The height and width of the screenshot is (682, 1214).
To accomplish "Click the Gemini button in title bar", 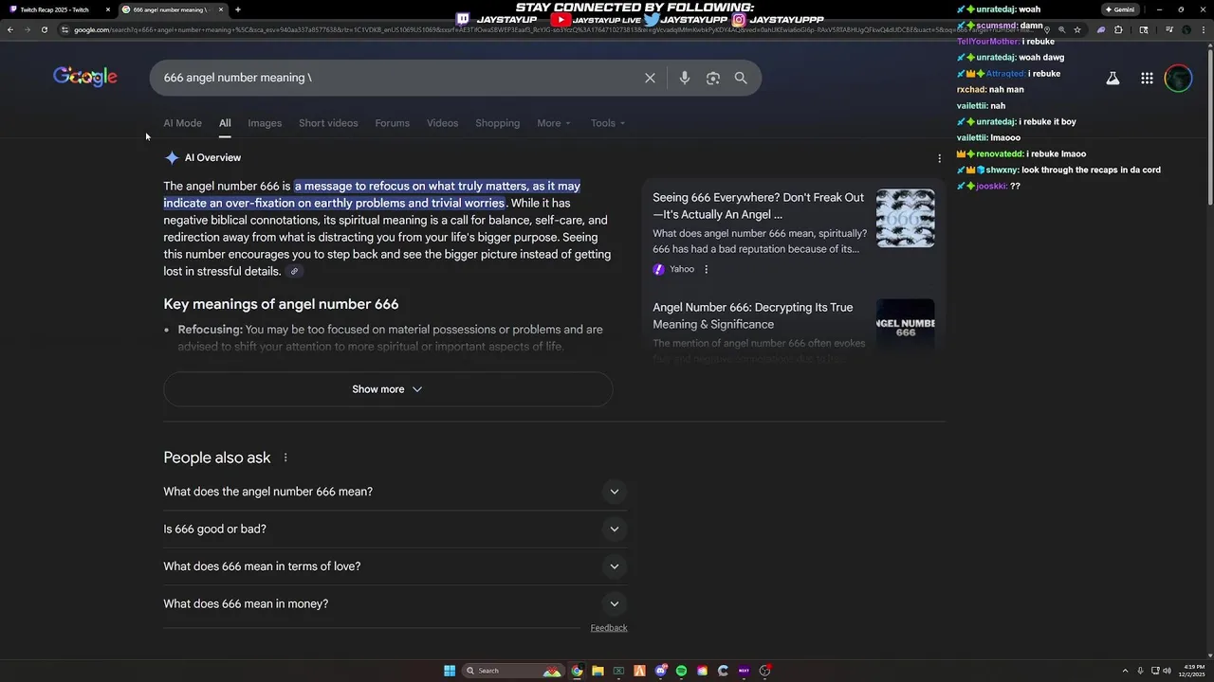I will click(1120, 9).
